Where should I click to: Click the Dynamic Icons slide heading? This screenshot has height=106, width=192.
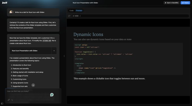pos(88,34)
